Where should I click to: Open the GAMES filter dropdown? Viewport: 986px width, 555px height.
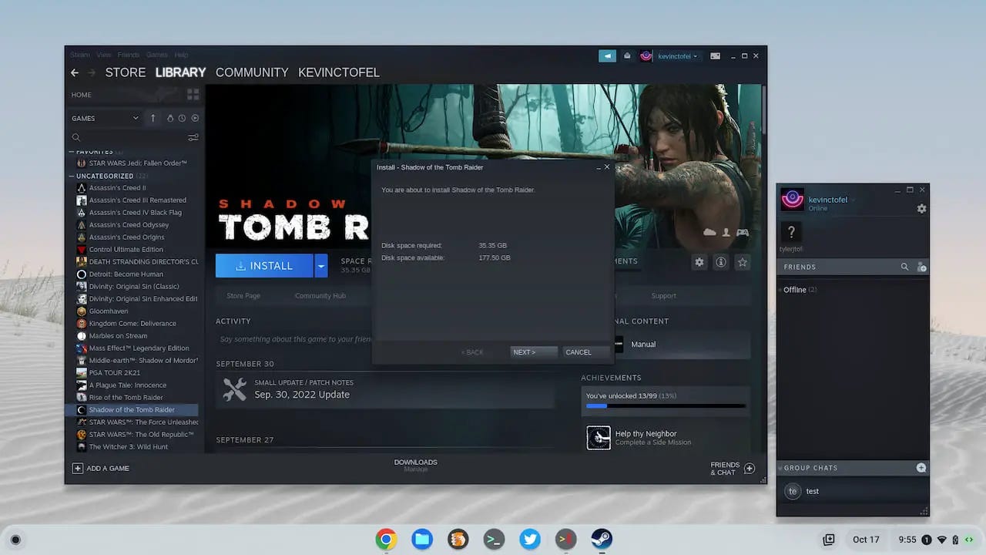105,118
